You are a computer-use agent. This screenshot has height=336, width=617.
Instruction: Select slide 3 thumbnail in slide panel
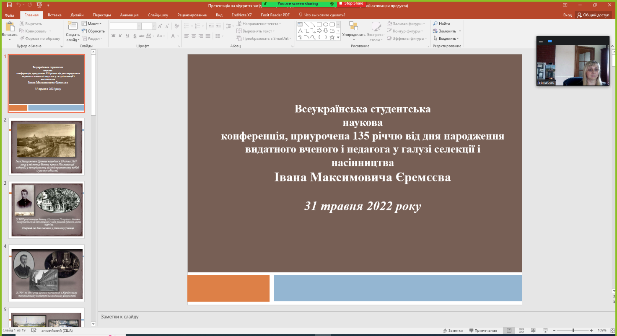click(x=47, y=209)
